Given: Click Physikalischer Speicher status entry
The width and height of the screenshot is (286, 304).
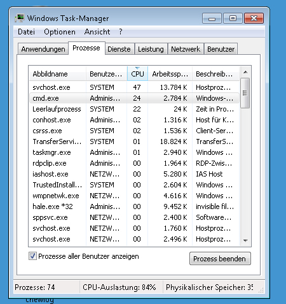Looking at the screenshot, I should (x=209, y=287).
